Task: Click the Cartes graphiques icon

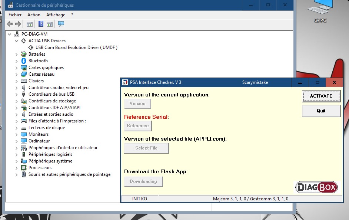Action: coord(24,68)
